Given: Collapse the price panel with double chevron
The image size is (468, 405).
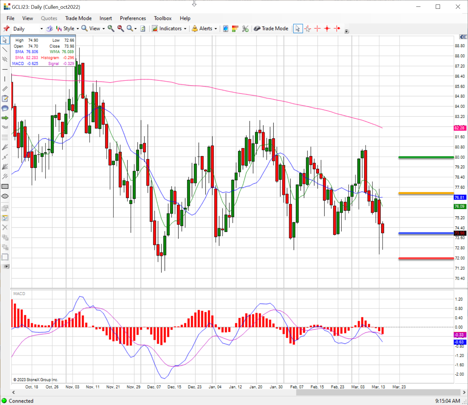Looking at the screenshot, I should pos(463,37).
